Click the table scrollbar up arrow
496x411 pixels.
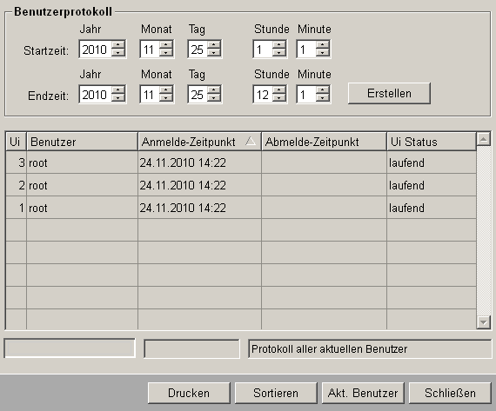click(484, 139)
